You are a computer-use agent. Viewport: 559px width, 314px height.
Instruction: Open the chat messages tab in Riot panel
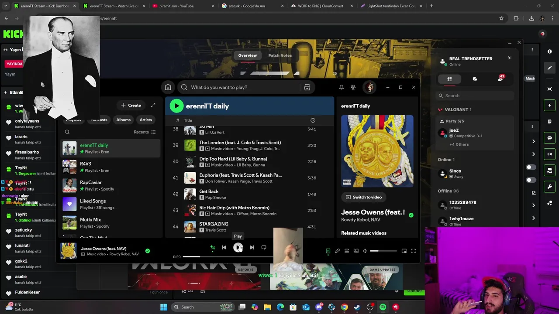[475, 79]
